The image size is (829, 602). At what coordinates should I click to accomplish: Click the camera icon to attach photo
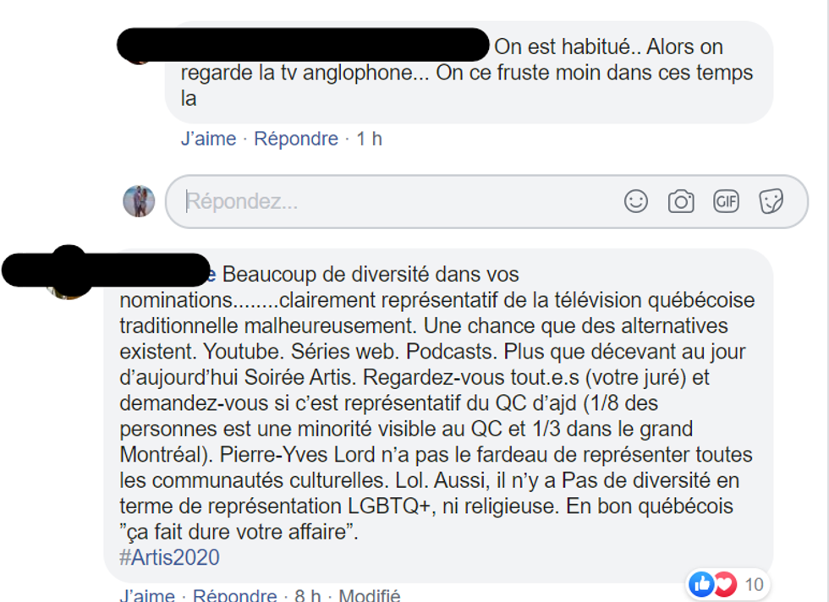tap(681, 201)
